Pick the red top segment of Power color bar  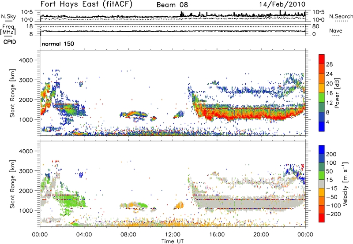tap(322, 59)
